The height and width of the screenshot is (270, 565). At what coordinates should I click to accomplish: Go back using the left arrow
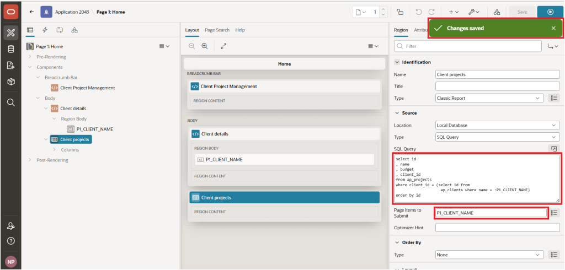pos(31,12)
